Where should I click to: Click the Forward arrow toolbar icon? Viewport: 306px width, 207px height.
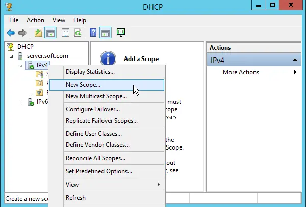pos(22,33)
